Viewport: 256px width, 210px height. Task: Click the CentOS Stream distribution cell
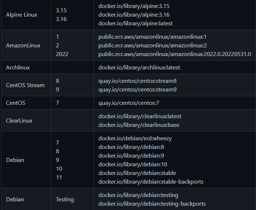tap(25, 85)
